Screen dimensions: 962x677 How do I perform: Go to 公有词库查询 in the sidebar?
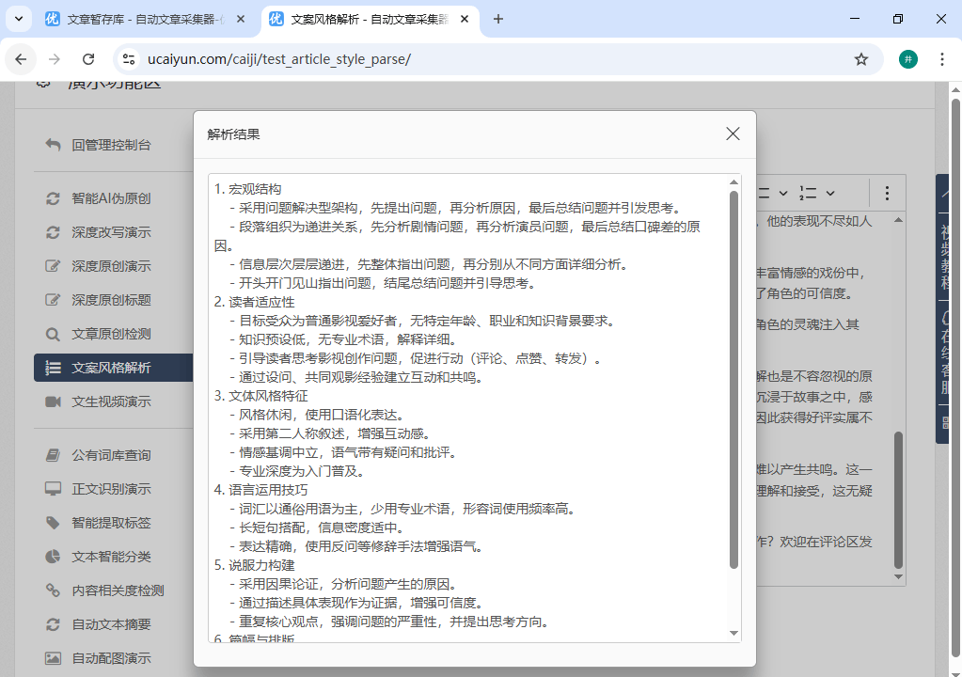pyautogui.click(x=111, y=455)
